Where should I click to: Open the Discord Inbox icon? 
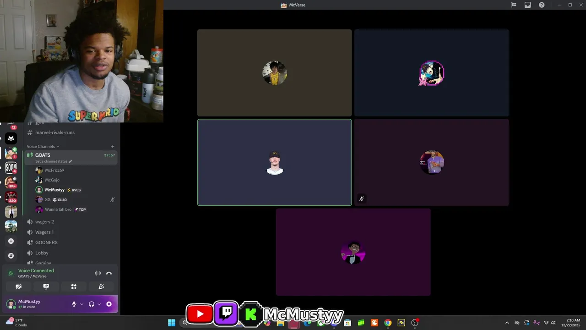pos(527,5)
